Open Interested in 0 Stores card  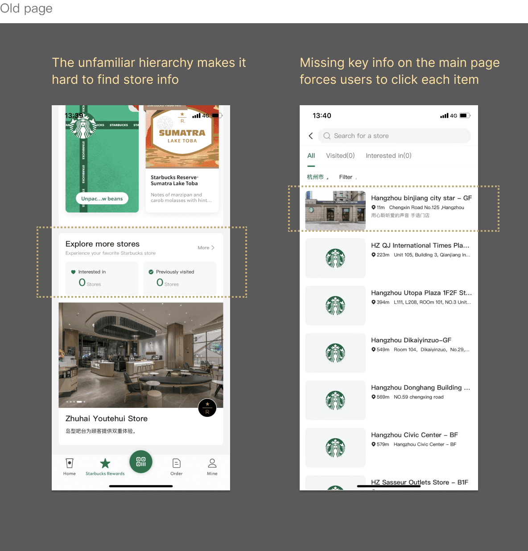tap(102, 278)
